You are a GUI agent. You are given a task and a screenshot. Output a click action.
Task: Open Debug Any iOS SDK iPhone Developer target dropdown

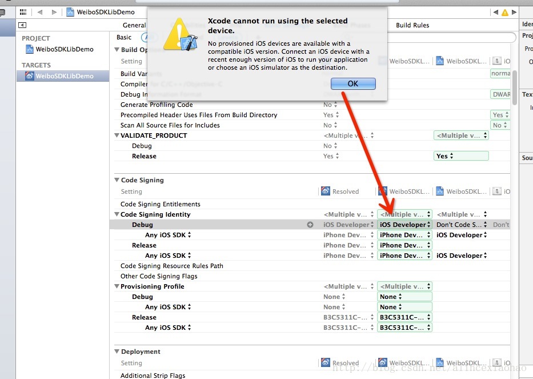coord(404,235)
